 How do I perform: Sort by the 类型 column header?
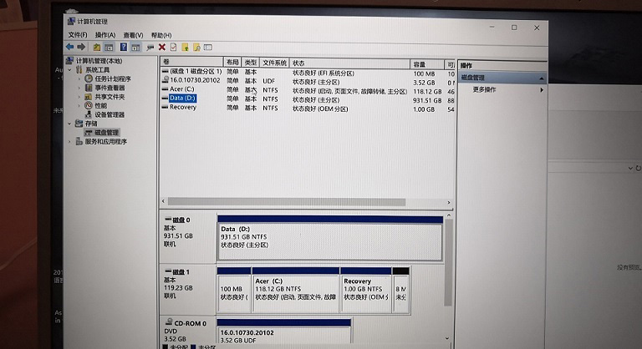tap(250, 63)
